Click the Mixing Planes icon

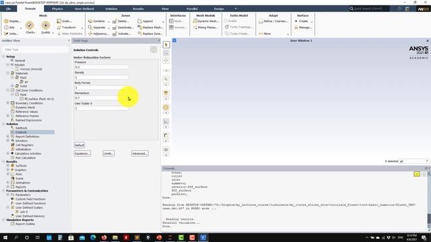[195, 28]
